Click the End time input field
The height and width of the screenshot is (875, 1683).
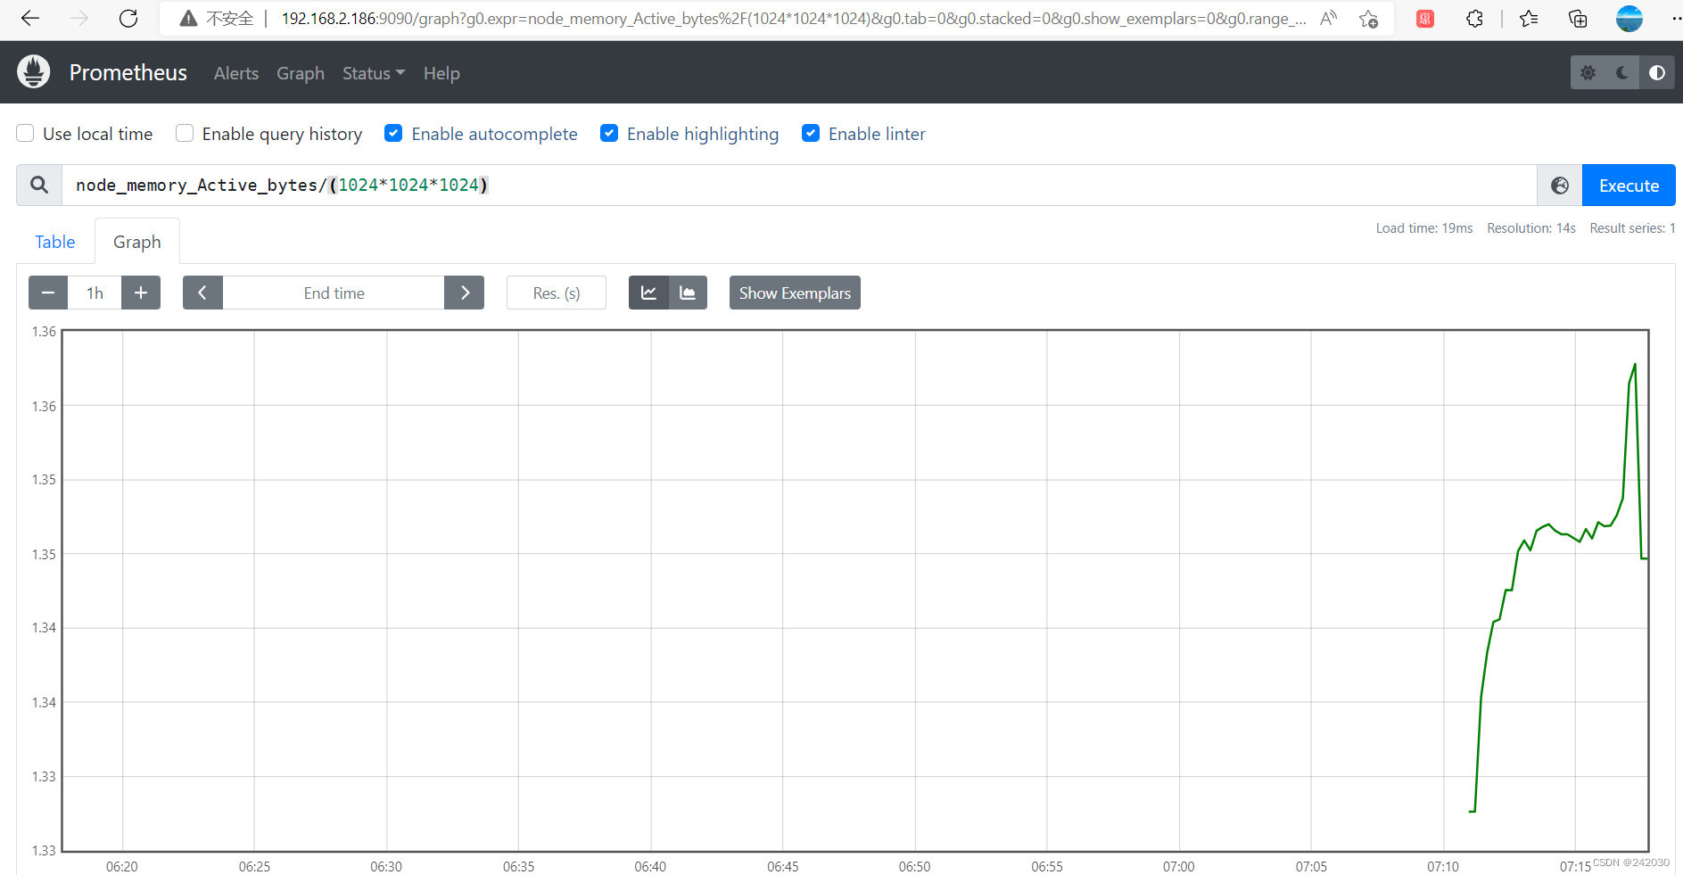[x=334, y=293]
